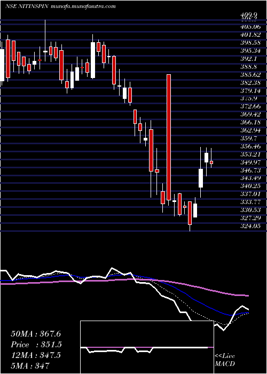
Task: Select the 372.66 price axis label
Action: [250, 106]
